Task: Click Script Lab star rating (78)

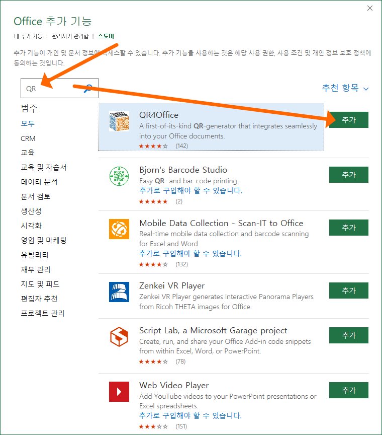Action: [162, 361]
